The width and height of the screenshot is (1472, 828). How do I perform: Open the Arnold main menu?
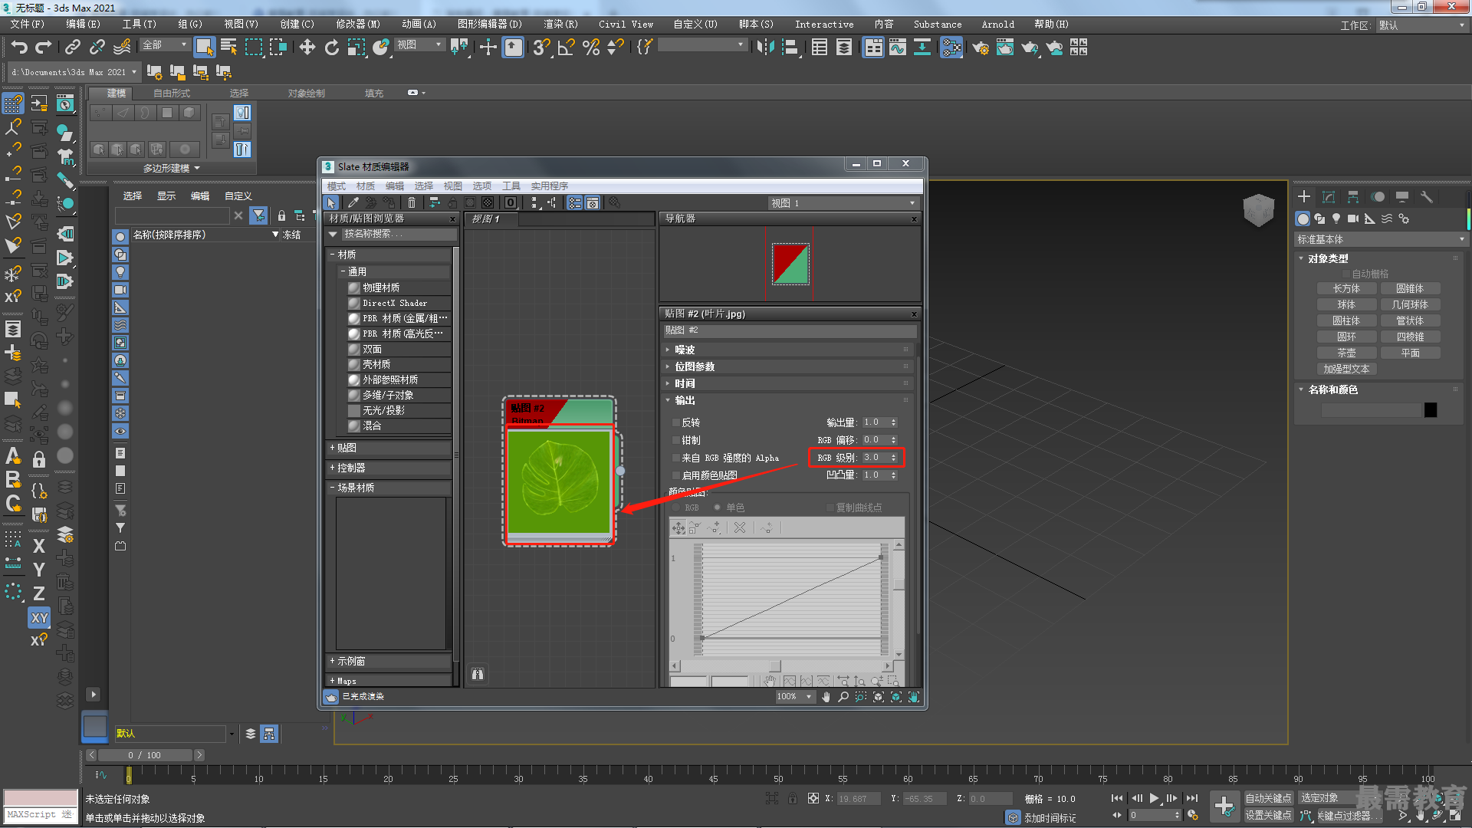pos(997,25)
